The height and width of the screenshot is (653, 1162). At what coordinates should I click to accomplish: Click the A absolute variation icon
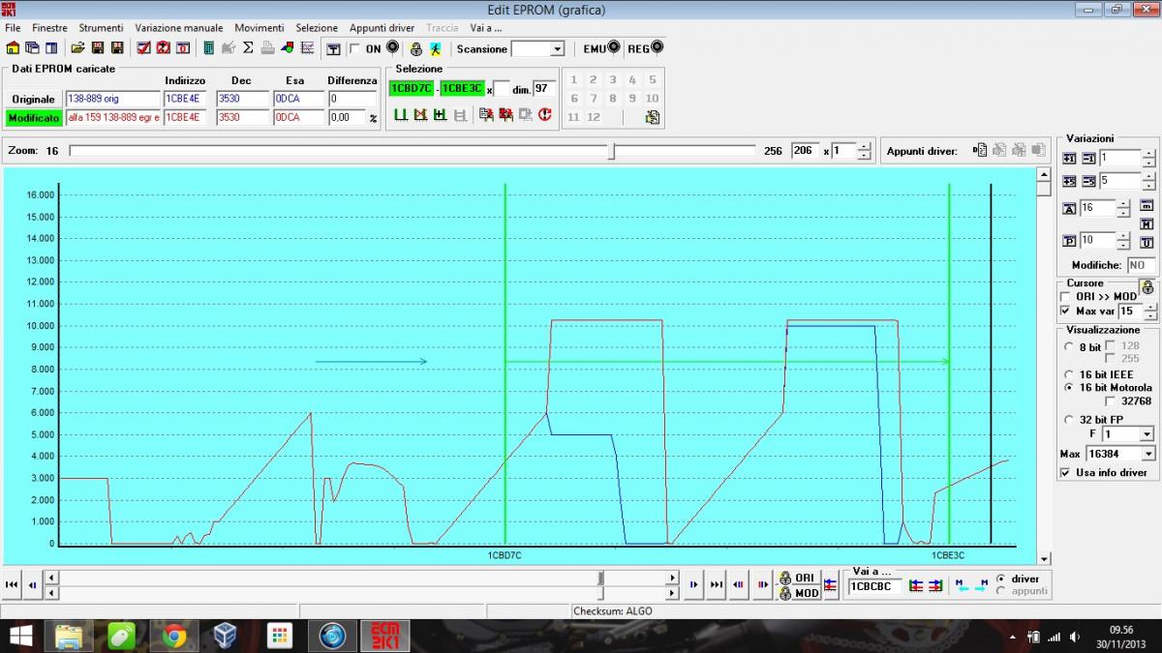(x=1069, y=209)
